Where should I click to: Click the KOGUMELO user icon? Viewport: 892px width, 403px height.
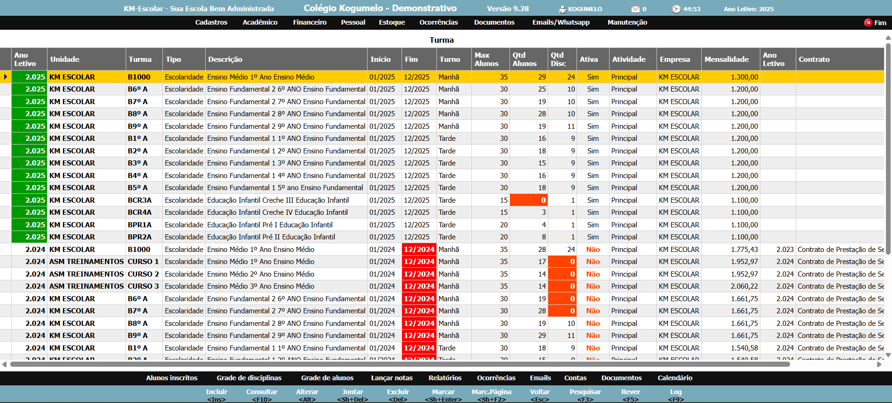562,9
